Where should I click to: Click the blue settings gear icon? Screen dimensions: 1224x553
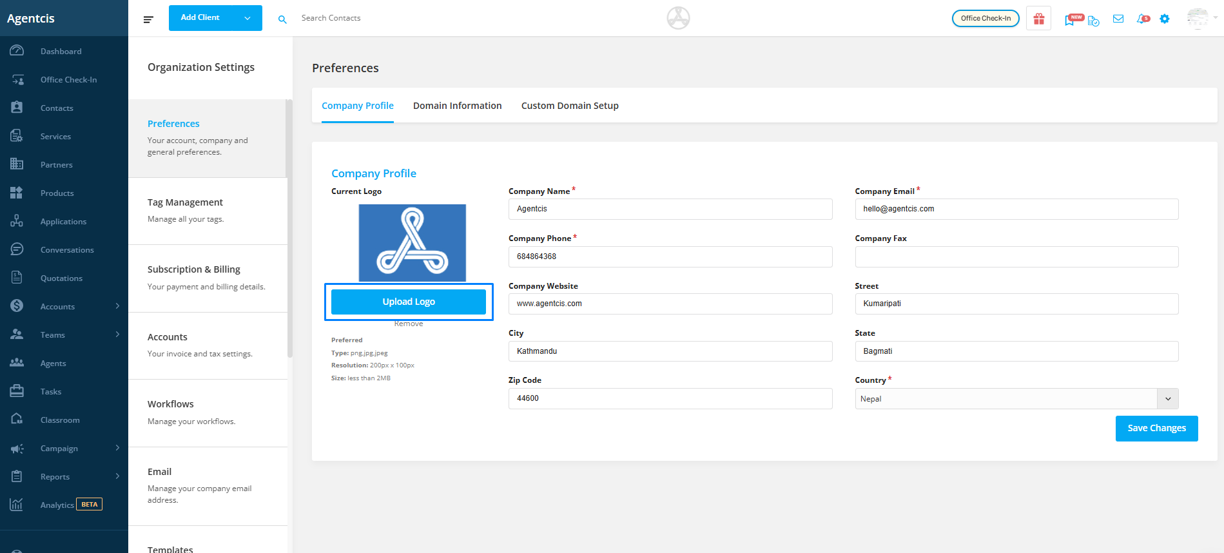point(1165,19)
